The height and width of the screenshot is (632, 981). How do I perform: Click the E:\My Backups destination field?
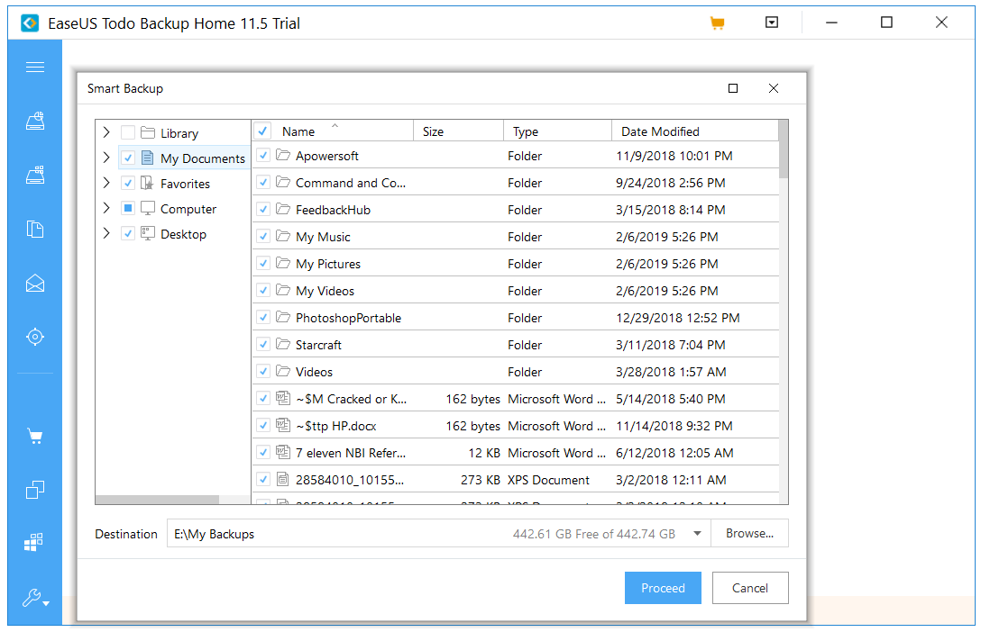click(x=438, y=533)
